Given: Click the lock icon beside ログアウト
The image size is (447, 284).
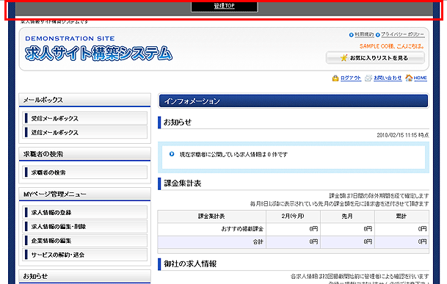Looking at the screenshot, I should click(335, 78).
